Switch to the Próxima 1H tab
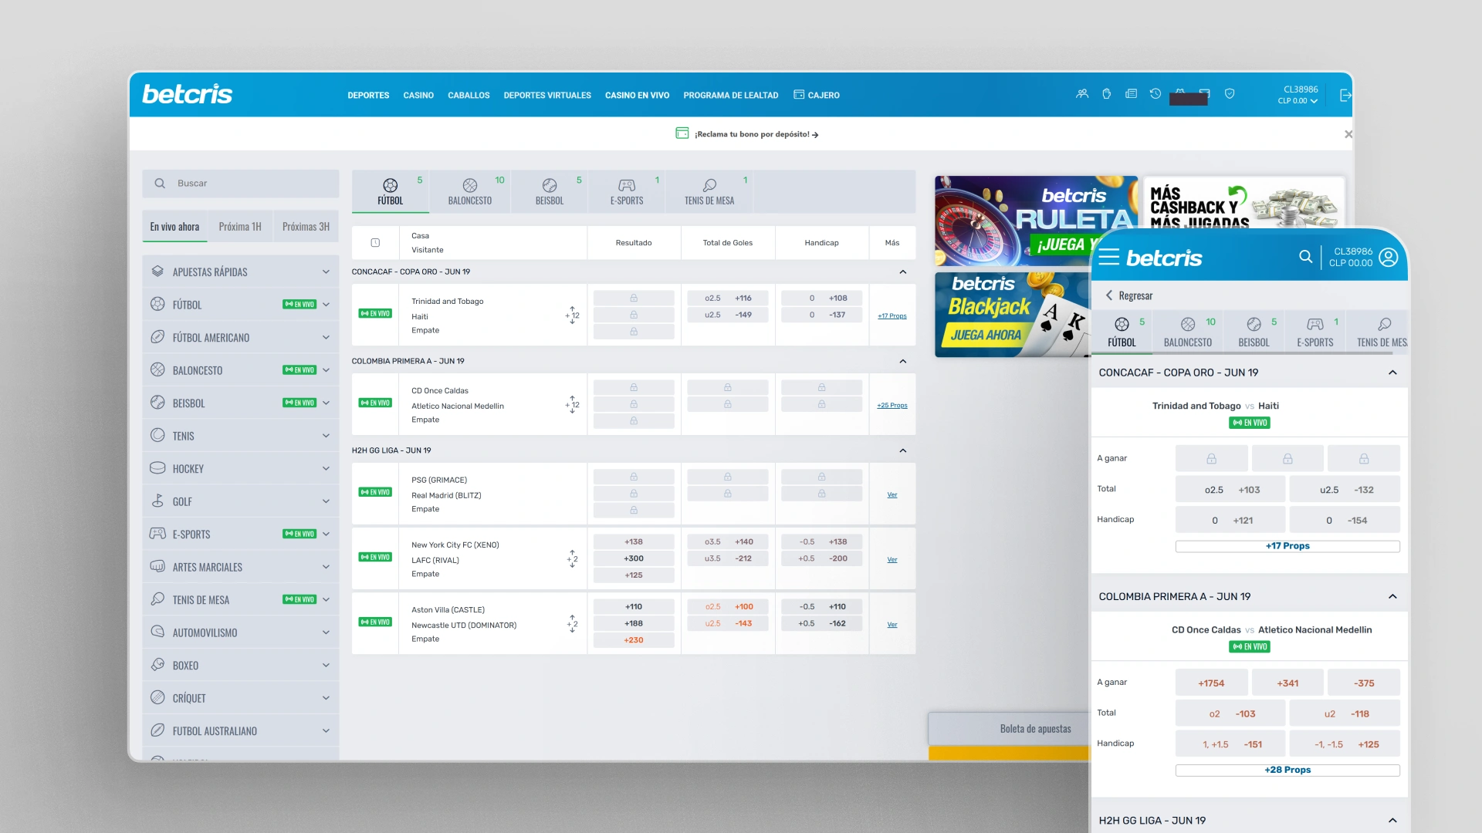Viewport: 1482px width, 833px height. coord(240,227)
